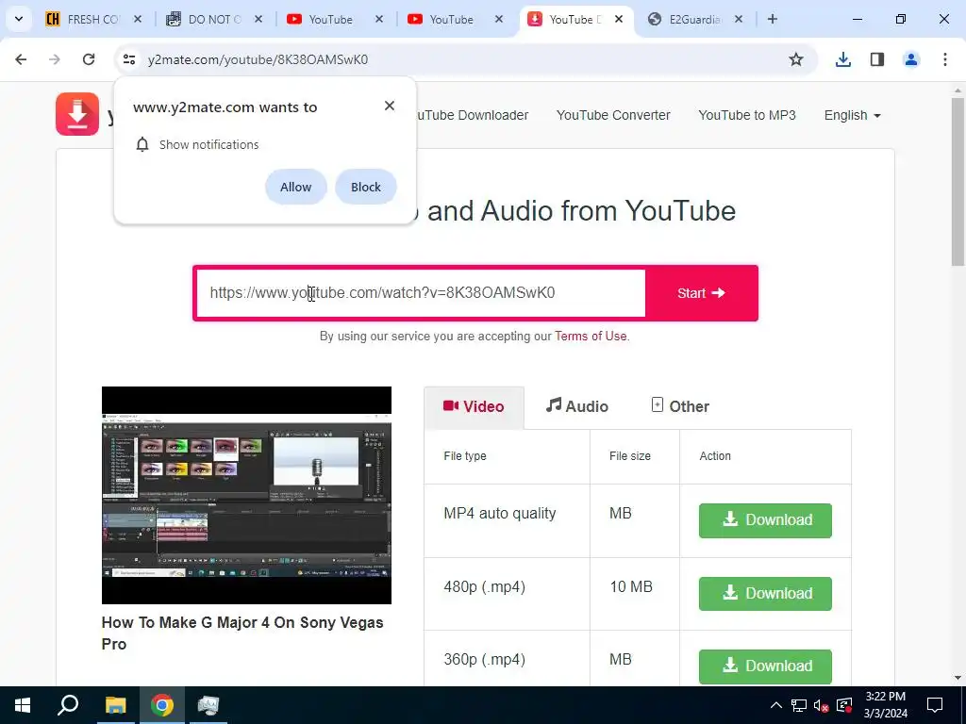This screenshot has width=966, height=724.
Task: Allow y2mate notifications
Action: (295, 187)
